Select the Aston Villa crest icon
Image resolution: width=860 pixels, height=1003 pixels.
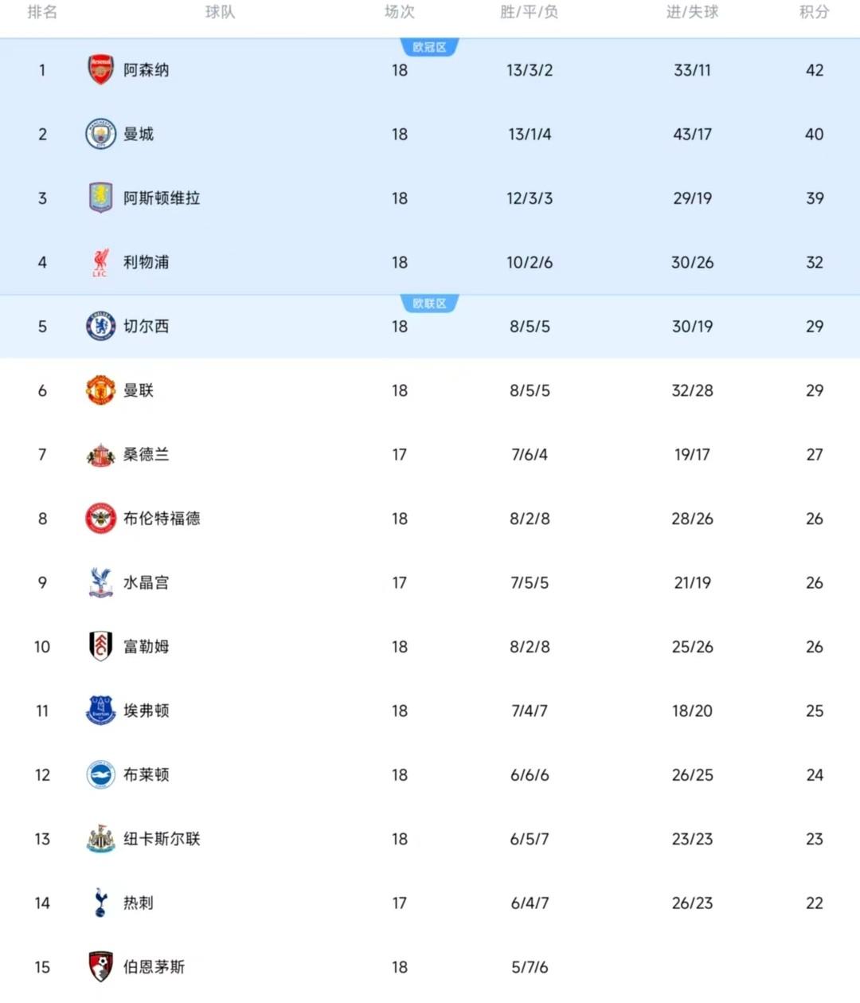pyautogui.click(x=100, y=198)
